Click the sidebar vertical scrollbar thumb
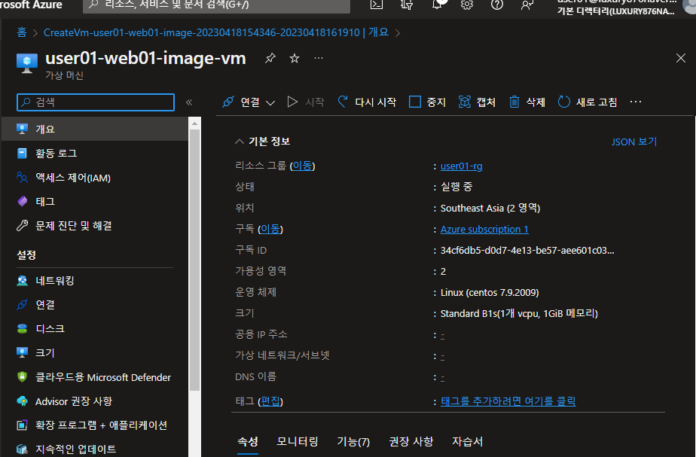 (x=194, y=260)
